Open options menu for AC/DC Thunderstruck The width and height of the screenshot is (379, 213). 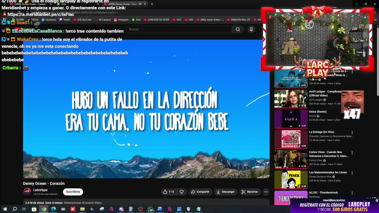tap(352, 193)
